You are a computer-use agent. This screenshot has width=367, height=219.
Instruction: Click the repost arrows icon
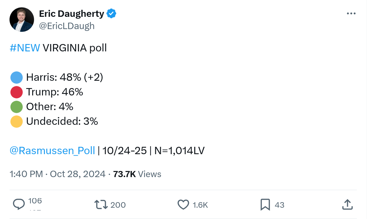tap(101, 204)
